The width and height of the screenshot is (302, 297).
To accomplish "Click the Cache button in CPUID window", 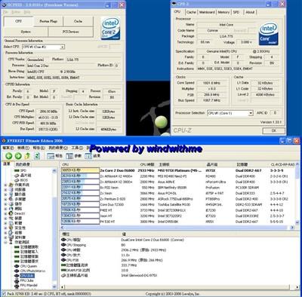I will 79,21.
